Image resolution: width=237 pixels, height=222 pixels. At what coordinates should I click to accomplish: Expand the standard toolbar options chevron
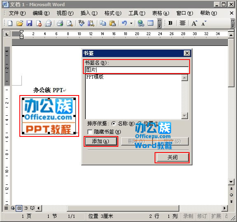(x=160, y=23)
